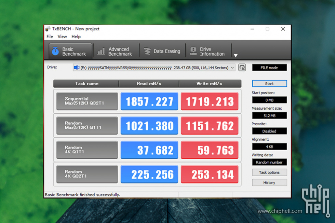
Task: Click the 1857.227 read result
Action: pyautogui.click(x=149, y=101)
